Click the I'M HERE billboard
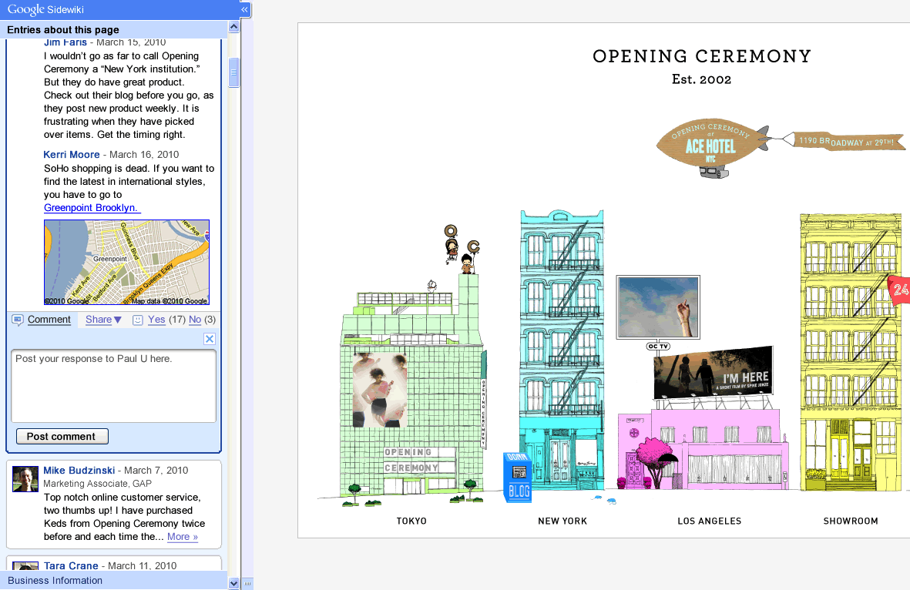910x590 pixels. [x=714, y=372]
